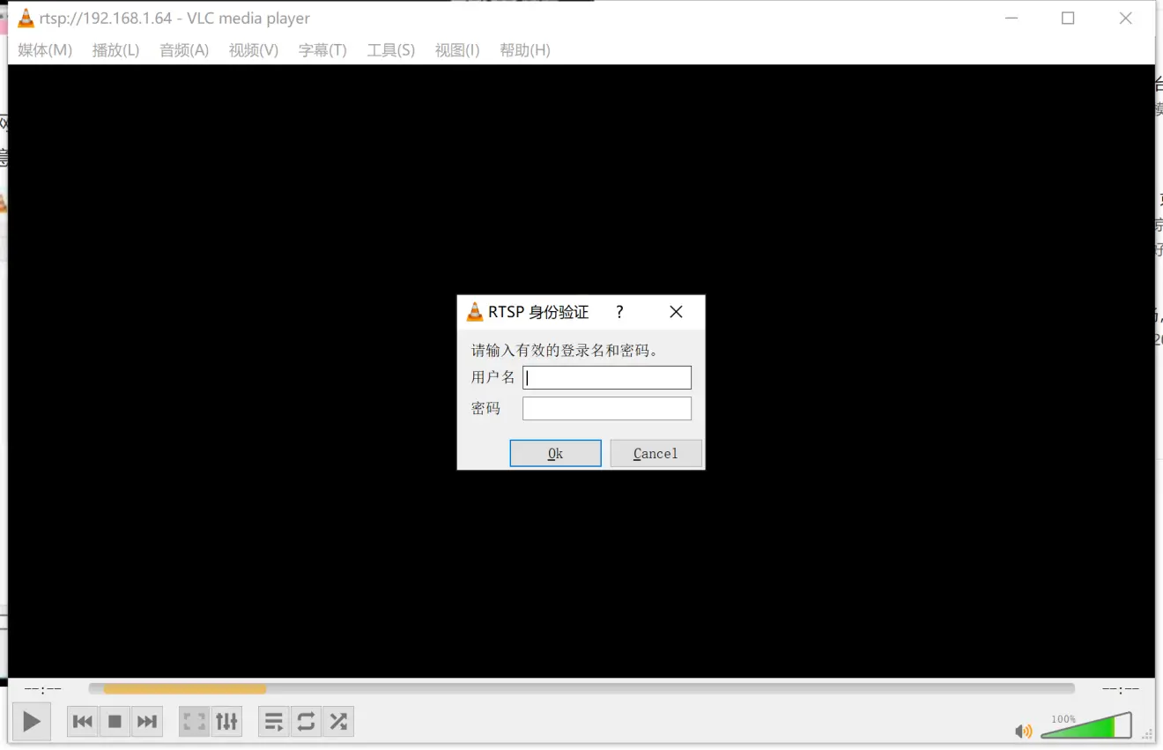1163x750 pixels.
Task: Close the RTSP 身份验证 dialog
Action: click(x=676, y=312)
